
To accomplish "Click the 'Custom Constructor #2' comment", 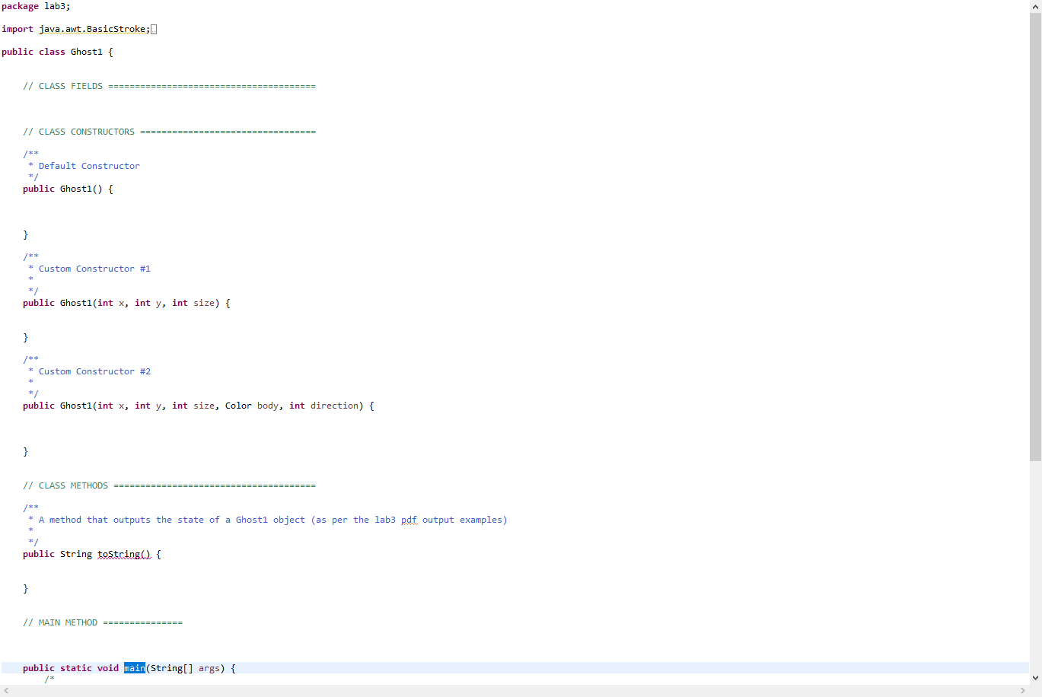I will pyautogui.click(x=94, y=371).
